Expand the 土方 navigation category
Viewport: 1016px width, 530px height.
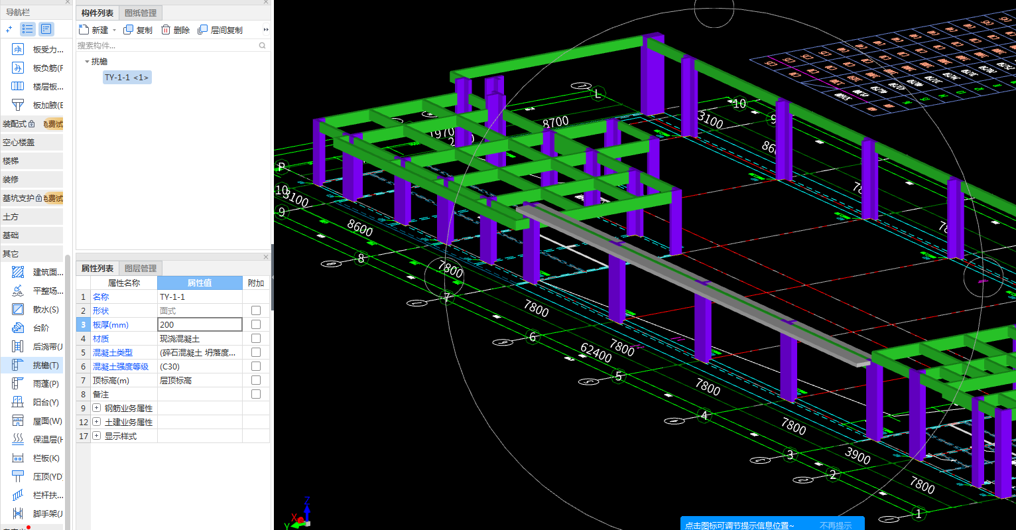click(32, 217)
